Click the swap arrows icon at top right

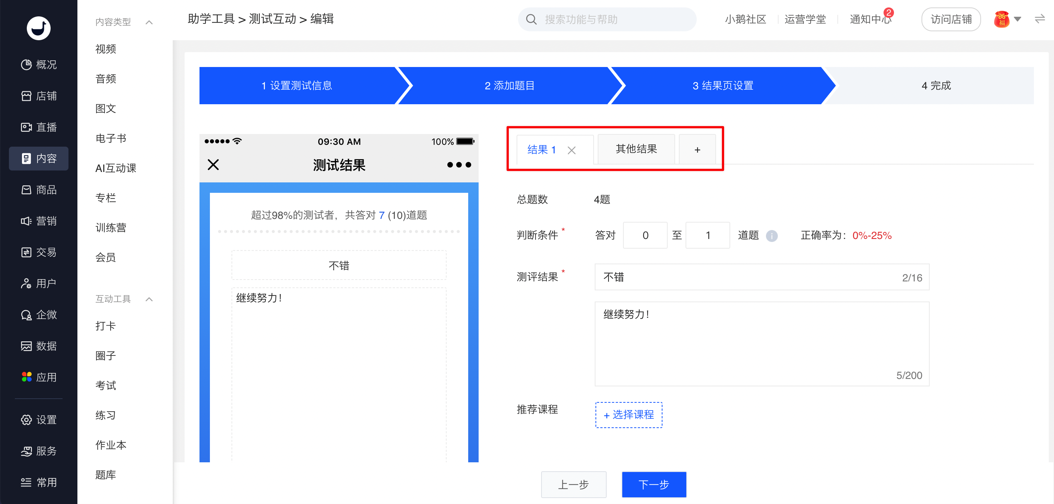coord(1039,19)
